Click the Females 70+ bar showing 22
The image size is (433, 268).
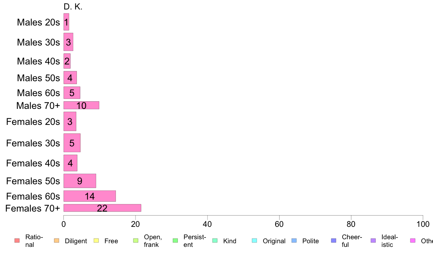[x=102, y=208]
